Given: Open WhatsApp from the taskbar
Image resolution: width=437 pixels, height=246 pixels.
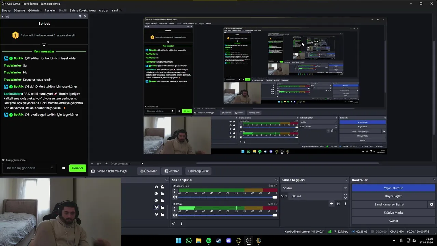Looking at the screenshot, I should click(x=189, y=241).
